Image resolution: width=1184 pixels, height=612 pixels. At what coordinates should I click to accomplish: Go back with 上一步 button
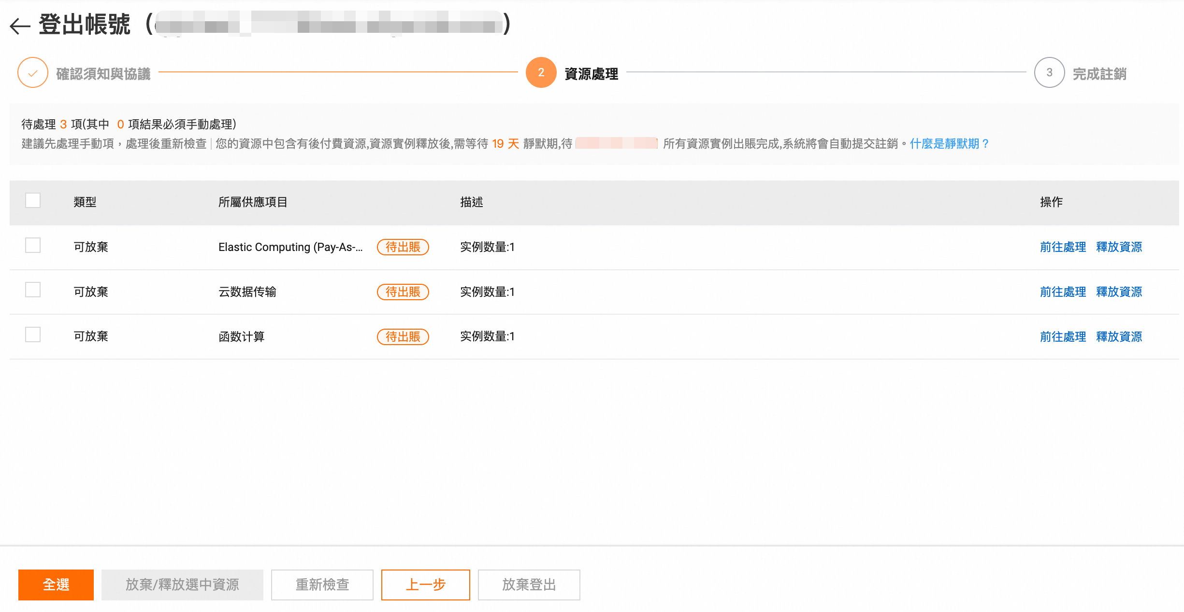425,585
